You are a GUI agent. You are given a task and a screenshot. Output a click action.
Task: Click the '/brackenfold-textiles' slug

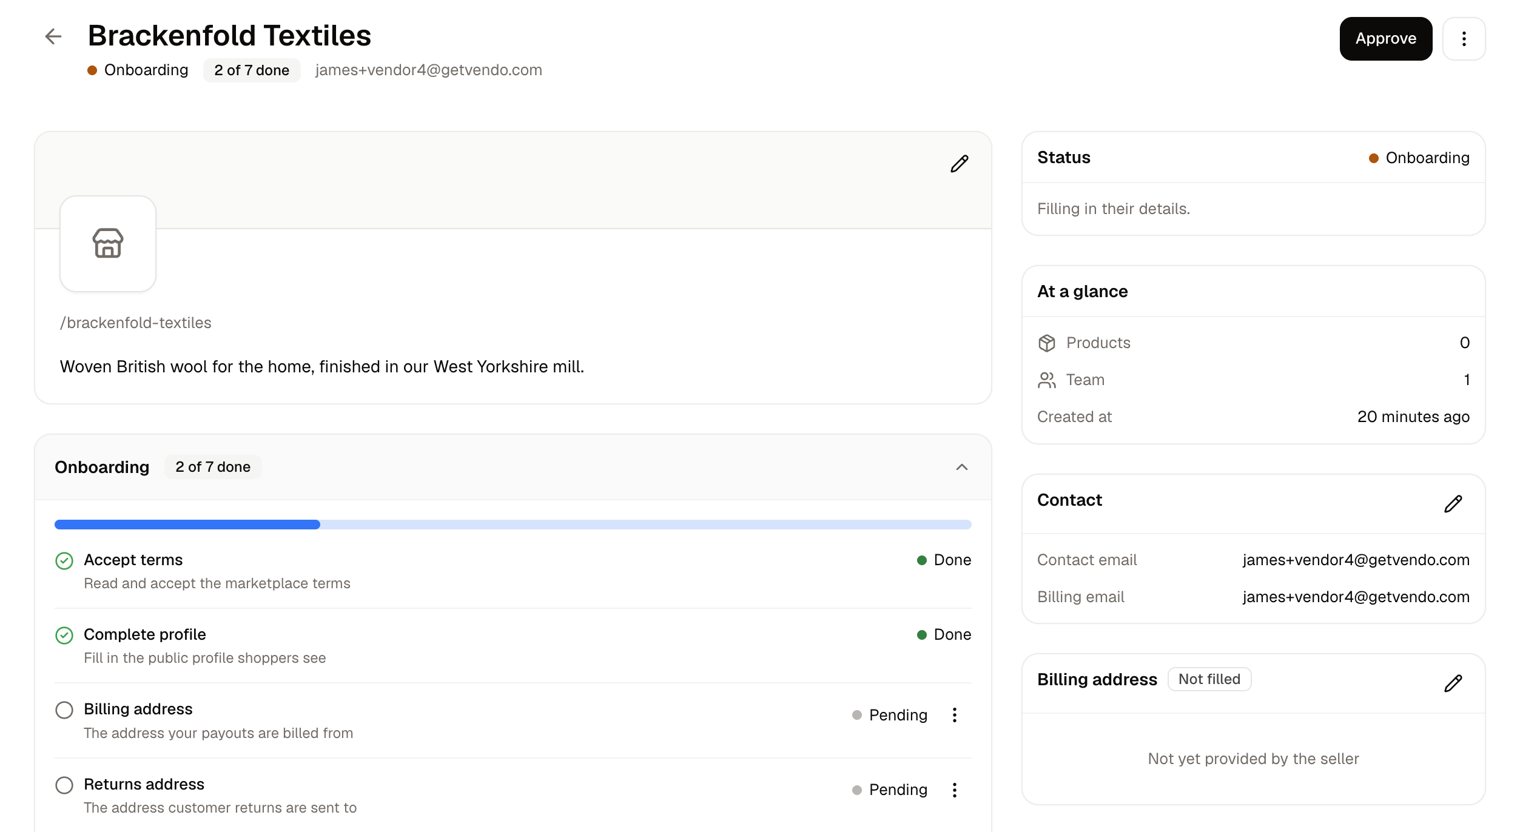[x=135, y=323]
